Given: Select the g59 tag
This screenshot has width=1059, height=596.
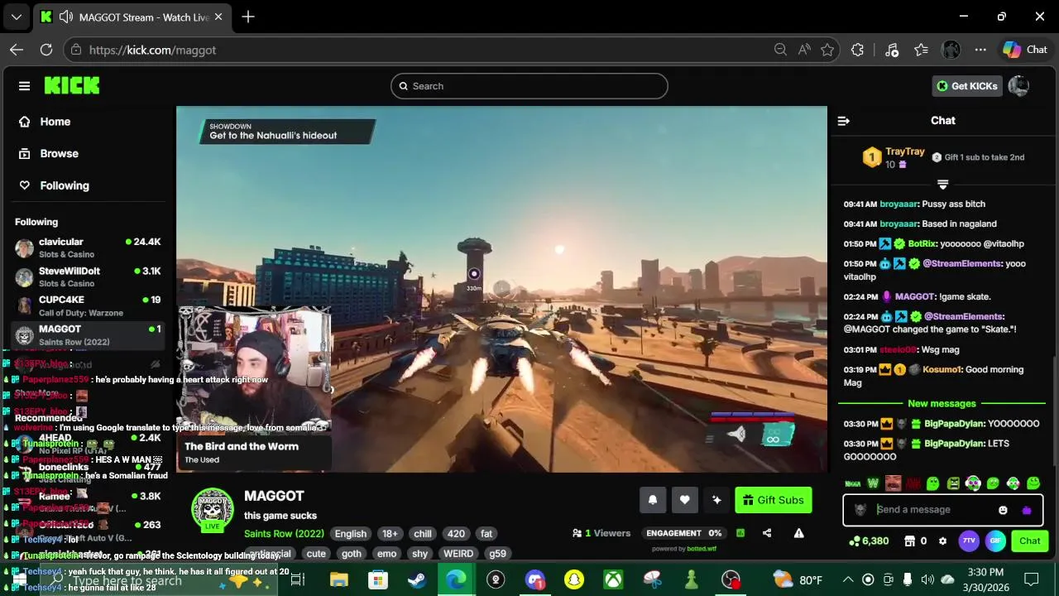Looking at the screenshot, I should [497, 554].
